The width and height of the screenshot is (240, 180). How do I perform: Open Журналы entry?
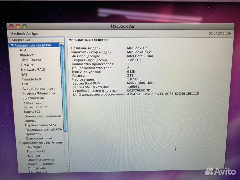click(34, 156)
